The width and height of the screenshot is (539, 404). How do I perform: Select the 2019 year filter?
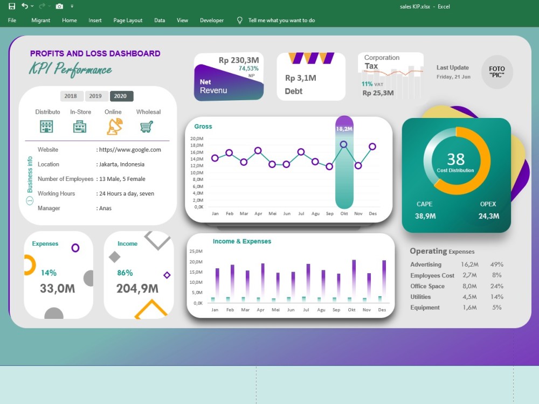pos(96,96)
